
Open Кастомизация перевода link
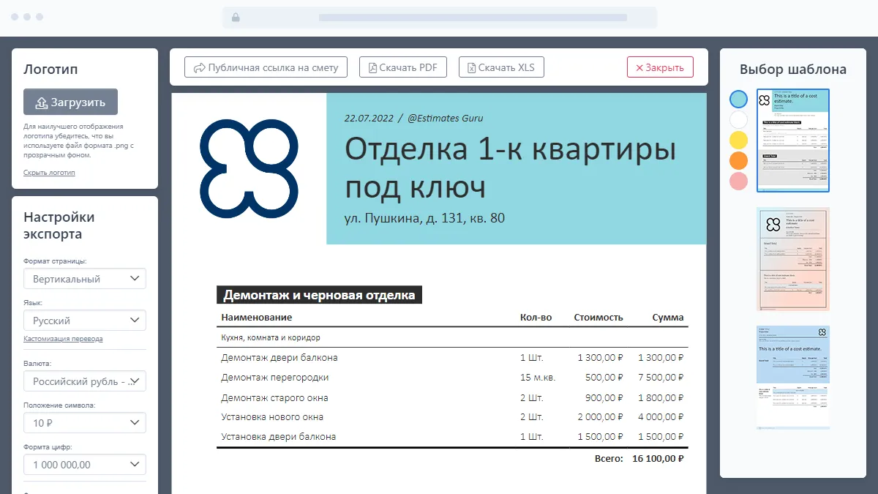[x=63, y=339]
